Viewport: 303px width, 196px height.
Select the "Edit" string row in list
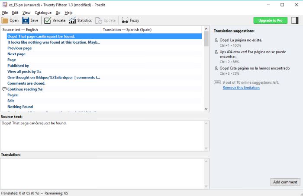pos(104,101)
